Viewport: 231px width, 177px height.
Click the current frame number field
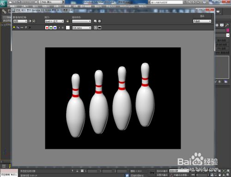[x=202, y=175]
